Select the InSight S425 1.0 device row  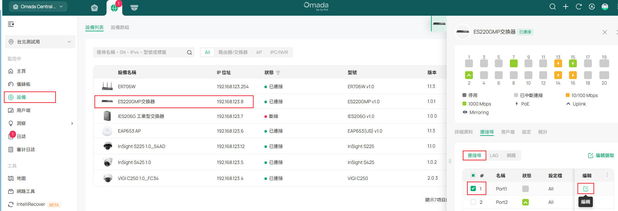[270, 162]
